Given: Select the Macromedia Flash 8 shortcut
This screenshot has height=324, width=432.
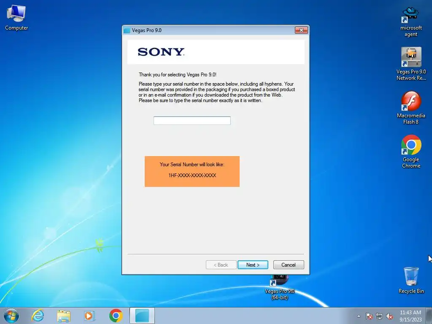Looking at the screenshot, I should click(411, 108).
